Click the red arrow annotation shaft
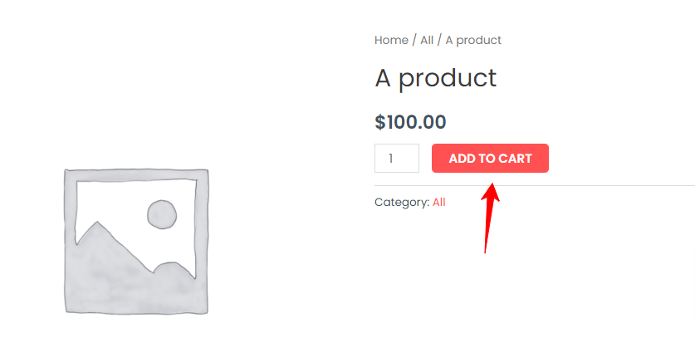Screen dimensions: 695x338 tap(488, 226)
